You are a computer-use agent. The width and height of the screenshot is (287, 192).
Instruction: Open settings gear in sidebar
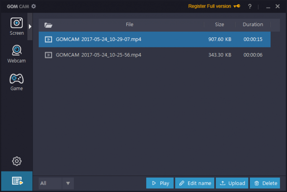[17, 161]
